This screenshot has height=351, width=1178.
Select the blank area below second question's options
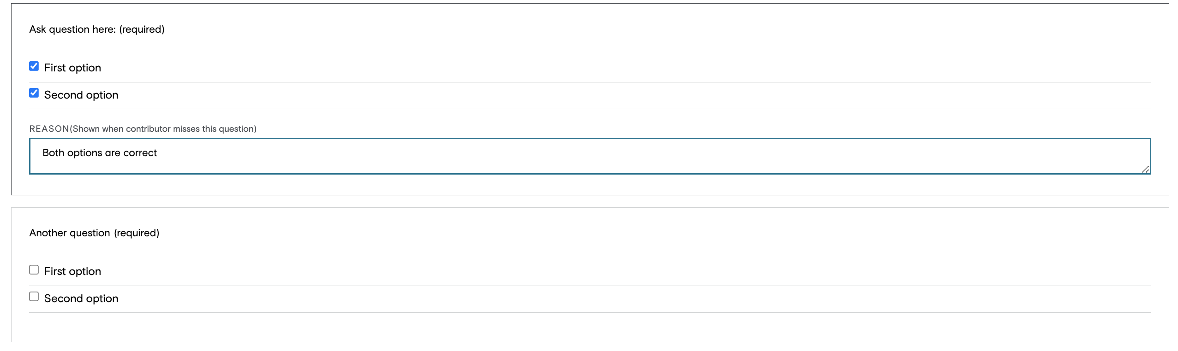[590, 327]
